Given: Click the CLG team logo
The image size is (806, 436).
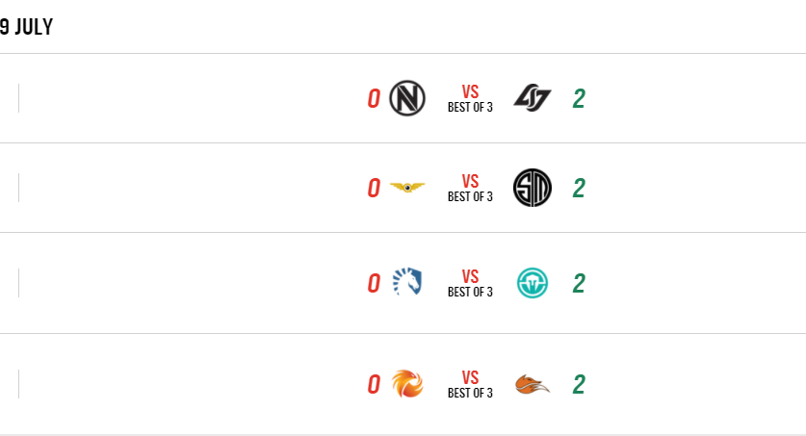Looking at the screenshot, I should [532, 98].
